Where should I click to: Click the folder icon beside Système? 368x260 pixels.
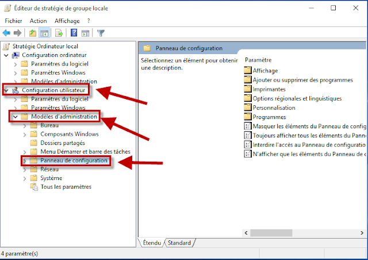click(x=34, y=178)
